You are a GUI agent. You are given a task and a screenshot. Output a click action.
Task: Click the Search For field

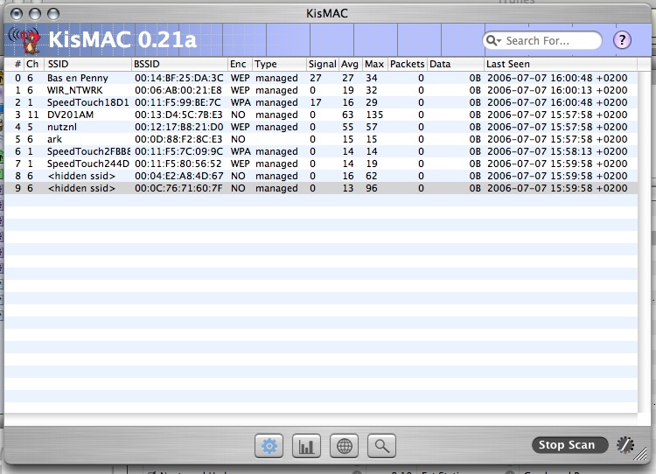tap(542, 40)
